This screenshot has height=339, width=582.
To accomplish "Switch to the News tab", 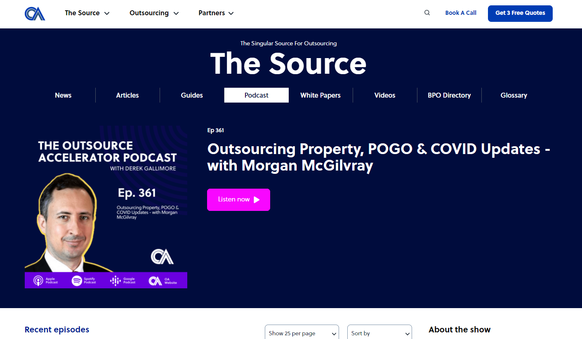I will tap(63, 95).
